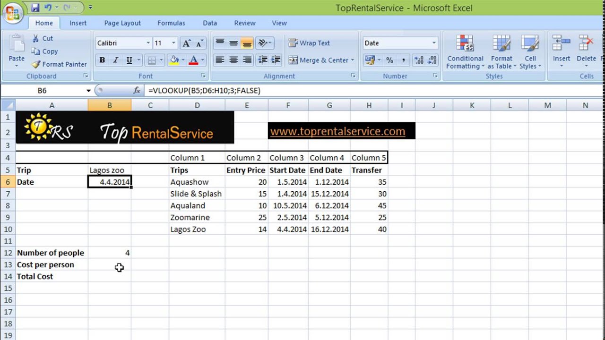Expand Merge & Center options arrow
The image size is (605, 340).
(353, 60)
